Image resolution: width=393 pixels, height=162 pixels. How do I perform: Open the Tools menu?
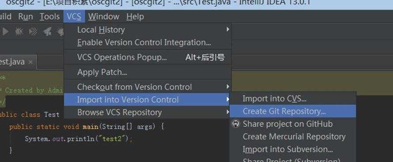pyautogui.click(x=49, y=16)
